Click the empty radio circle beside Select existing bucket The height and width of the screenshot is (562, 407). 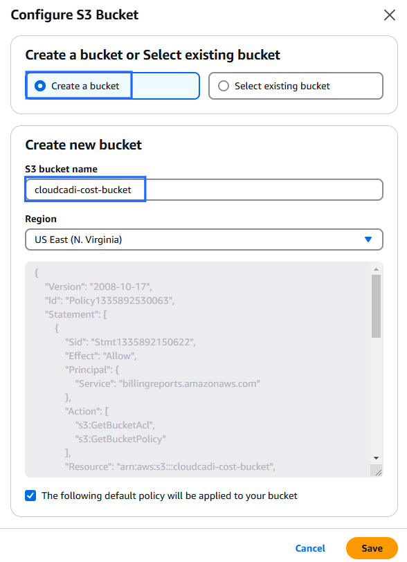coord(222,85)
